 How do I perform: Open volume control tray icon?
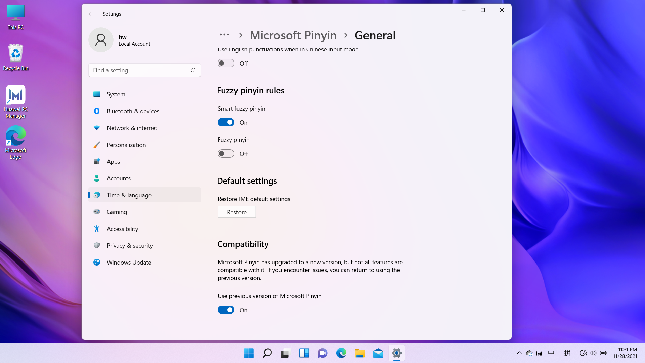[593, 353]
